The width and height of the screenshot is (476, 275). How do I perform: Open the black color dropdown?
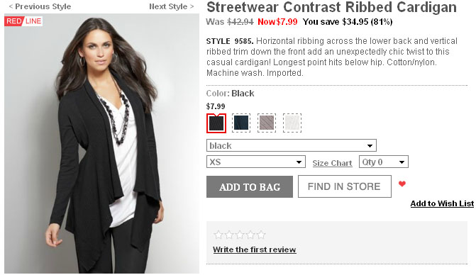click(x=292, y=145)
